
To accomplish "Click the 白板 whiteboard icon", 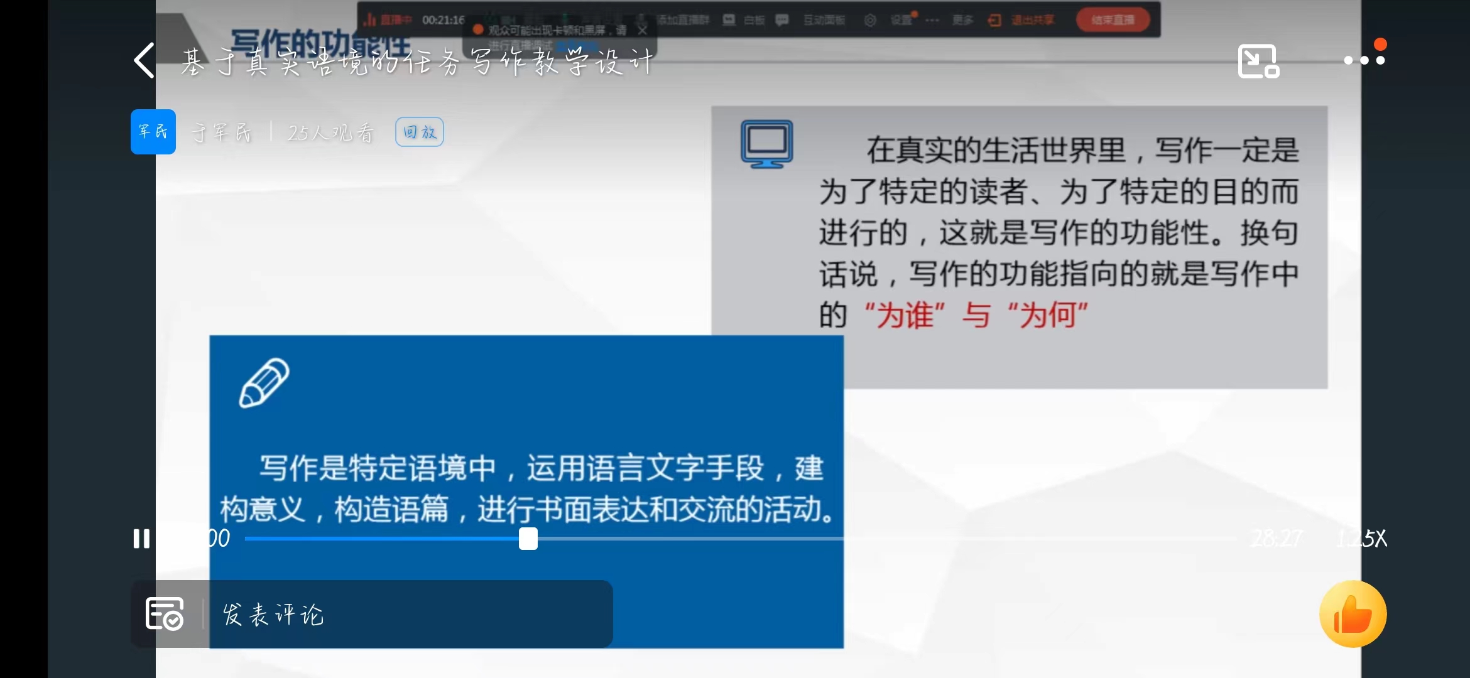I will [x=729, y=20].
